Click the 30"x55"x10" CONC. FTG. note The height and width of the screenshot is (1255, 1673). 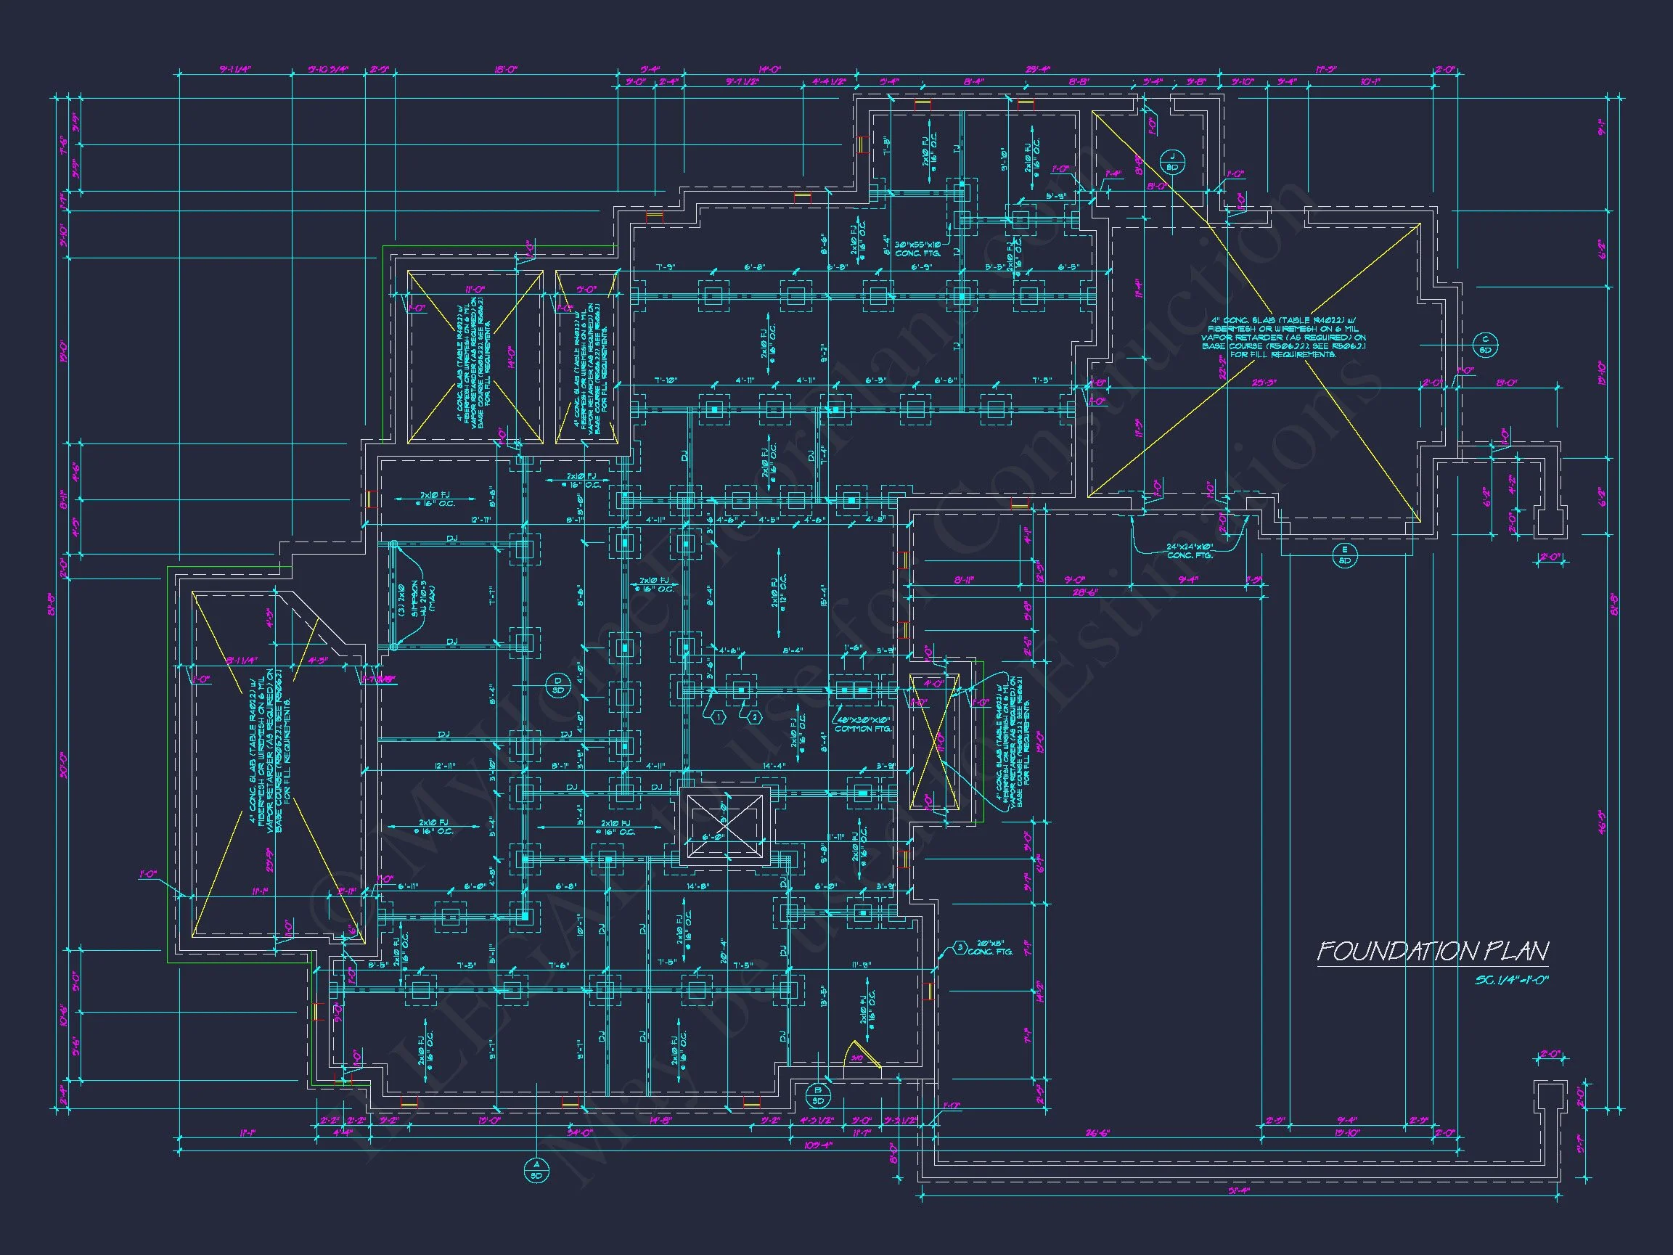coord(917,249)
